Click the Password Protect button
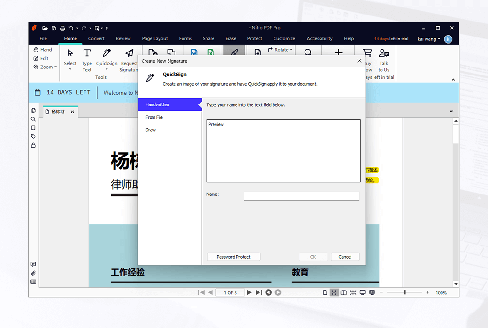This screenshot has height=328, width=488. coord(234,256)
